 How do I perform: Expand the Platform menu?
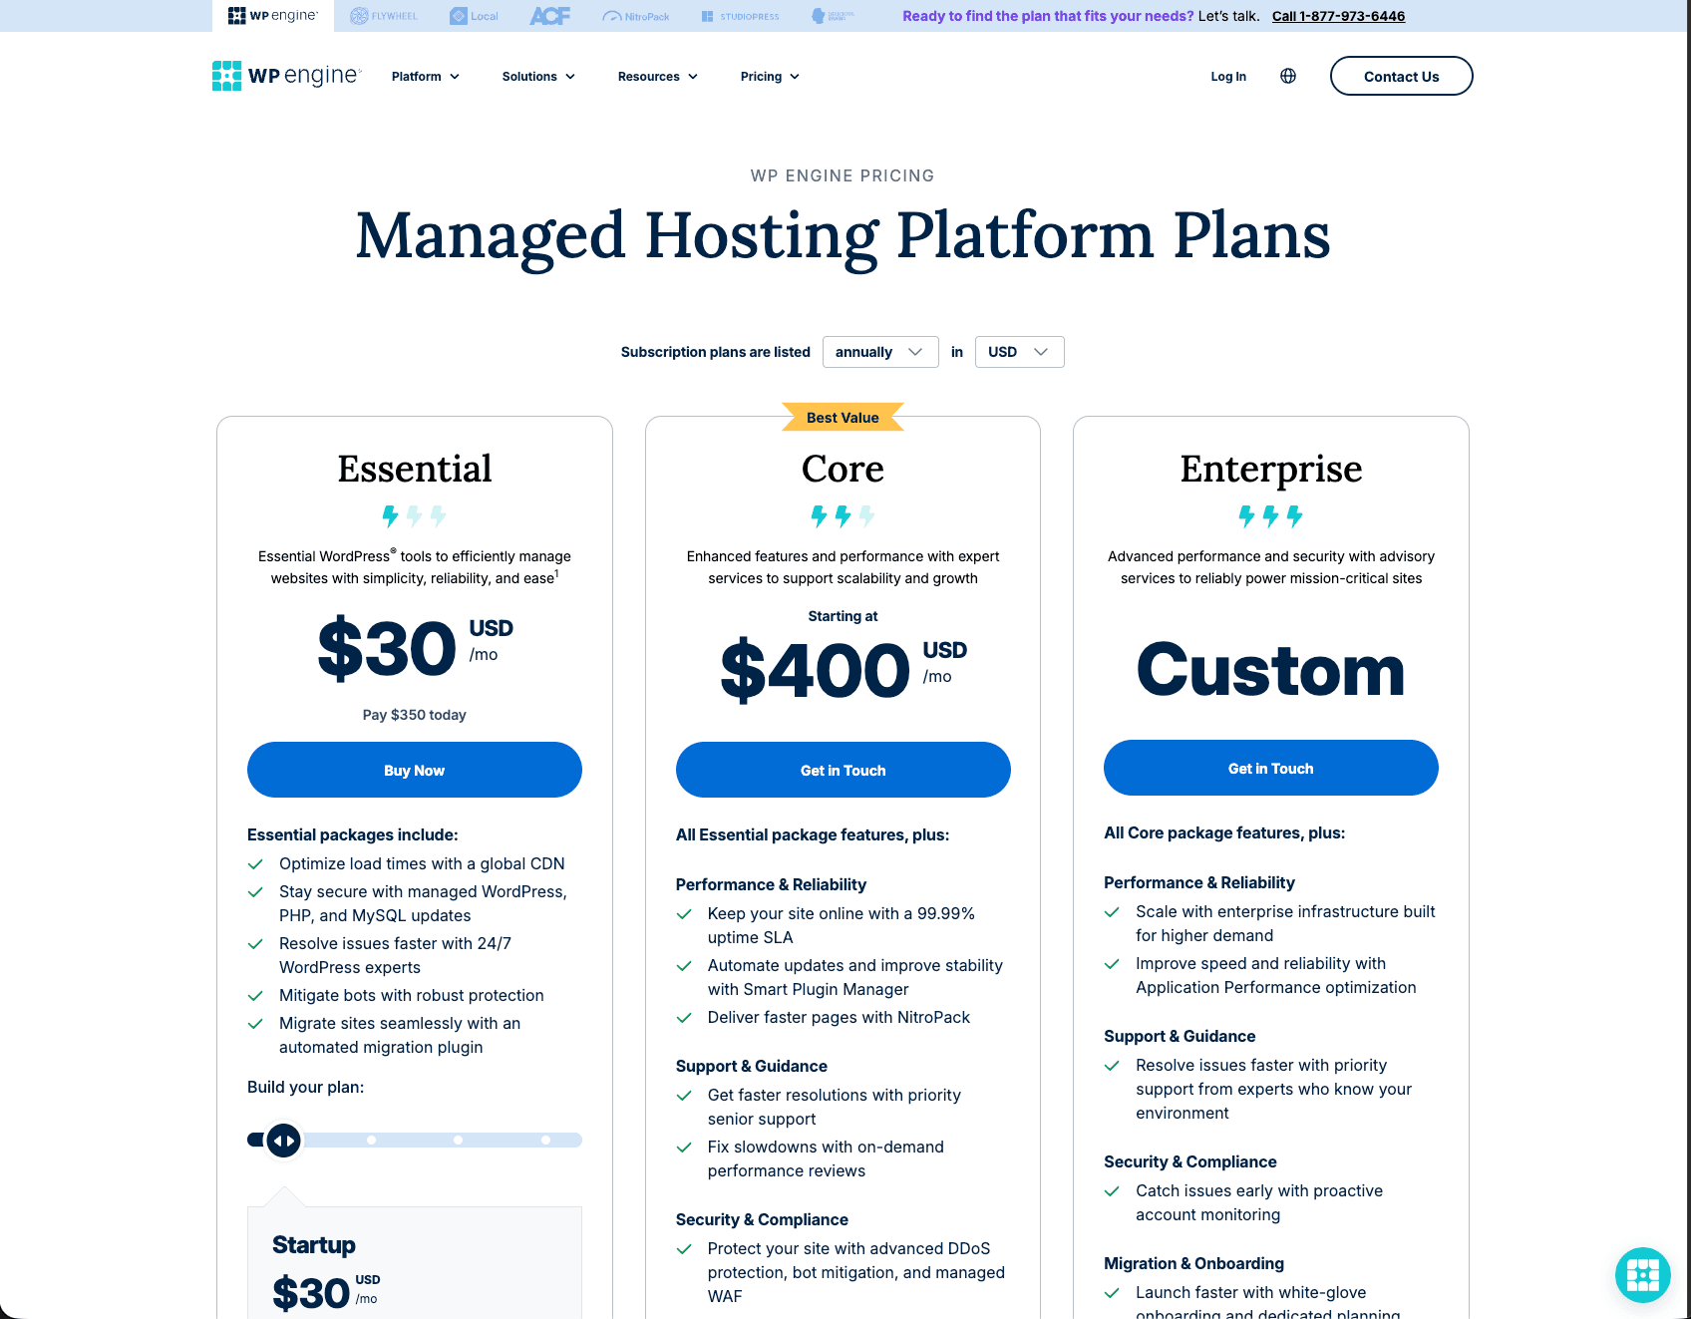click(x=426, y=77)
